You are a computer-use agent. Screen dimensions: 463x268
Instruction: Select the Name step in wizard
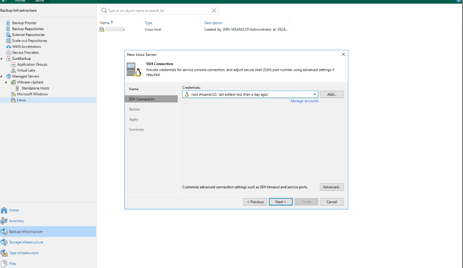pos(134,89)
